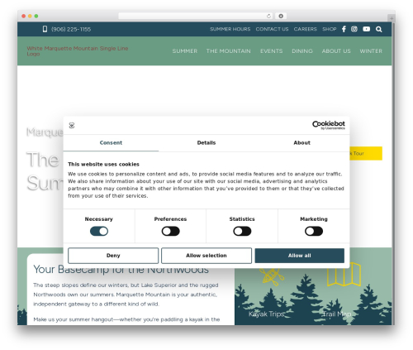Open the Summer menu
This screenshot has height=350, width=413.
click(x=185, y=51)
